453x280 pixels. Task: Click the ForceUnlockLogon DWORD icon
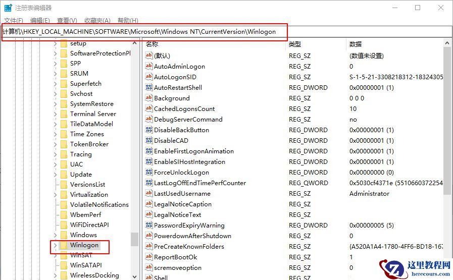click(149, 173)
